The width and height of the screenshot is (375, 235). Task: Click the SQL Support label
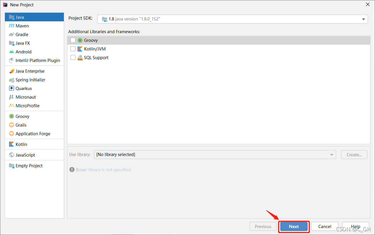coord(96,57)
